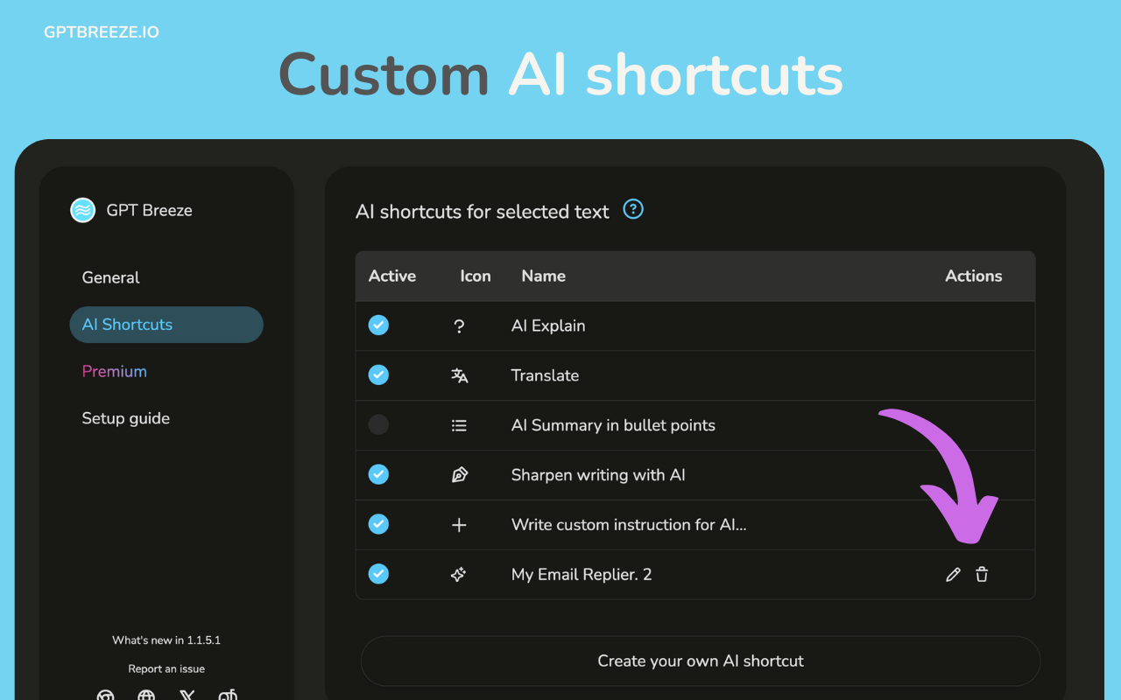Switch to the General settings section
The image size is (1121, 700).
click(110, 277)
